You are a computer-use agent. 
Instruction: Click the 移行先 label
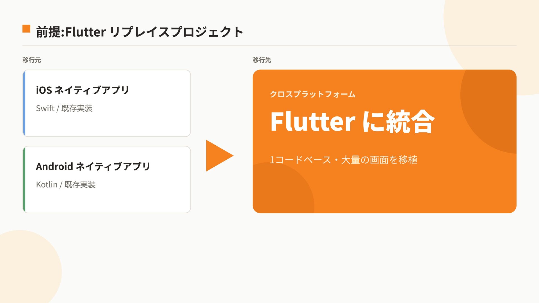tap(262, 60)
